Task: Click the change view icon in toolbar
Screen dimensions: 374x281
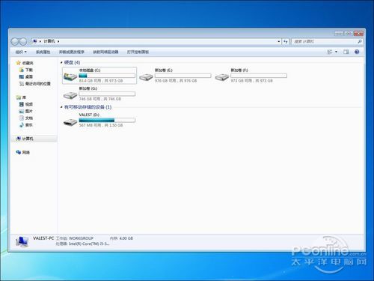Action: 330,52
